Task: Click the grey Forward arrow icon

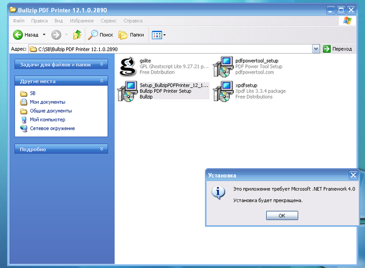Action: click(56, 35)
